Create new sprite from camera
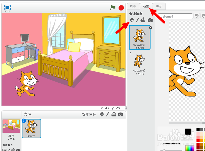 point(120,115)
